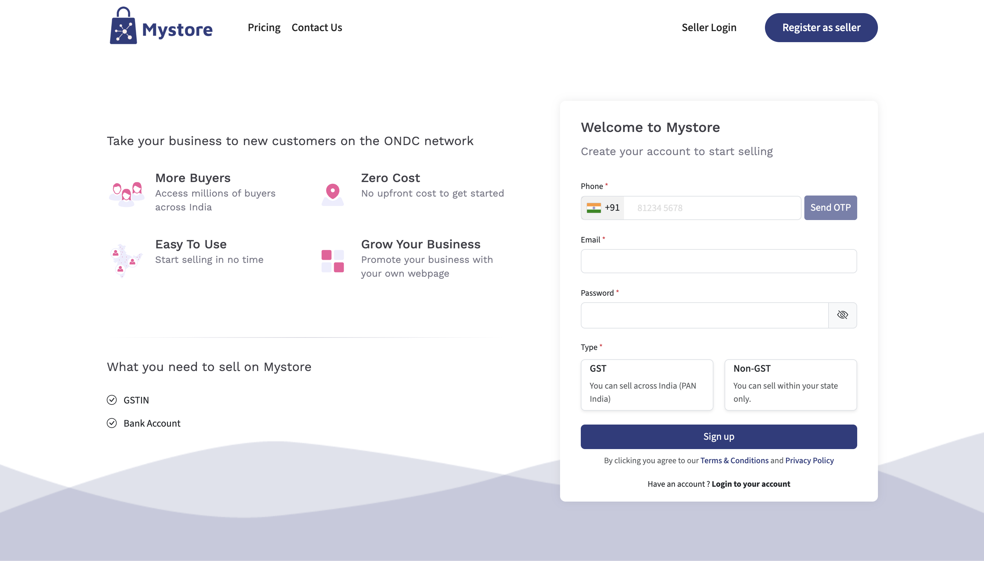Screen dimensions: 984x561
Task: Click the ONDC network headline text
Action: (290, 141)
